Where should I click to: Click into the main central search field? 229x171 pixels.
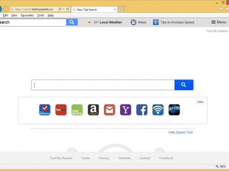coord(103,85)
